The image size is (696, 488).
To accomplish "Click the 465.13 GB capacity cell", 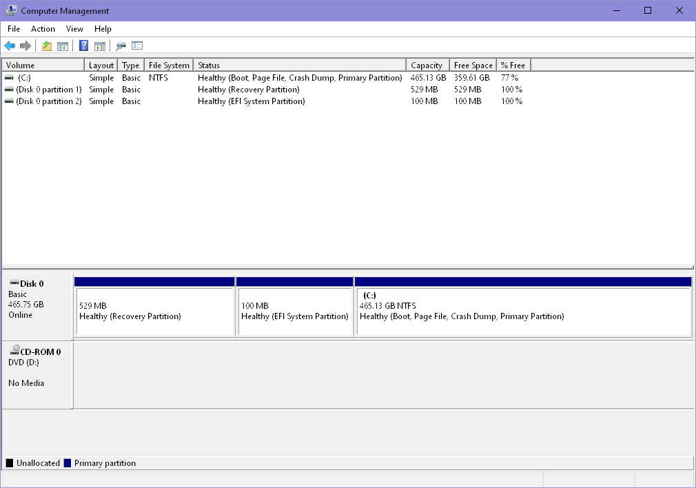I will pos(428,78).
